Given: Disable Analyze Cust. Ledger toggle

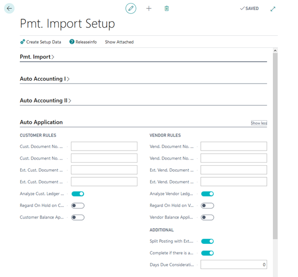Looking at the screenshot, I should tap(78, 194).
